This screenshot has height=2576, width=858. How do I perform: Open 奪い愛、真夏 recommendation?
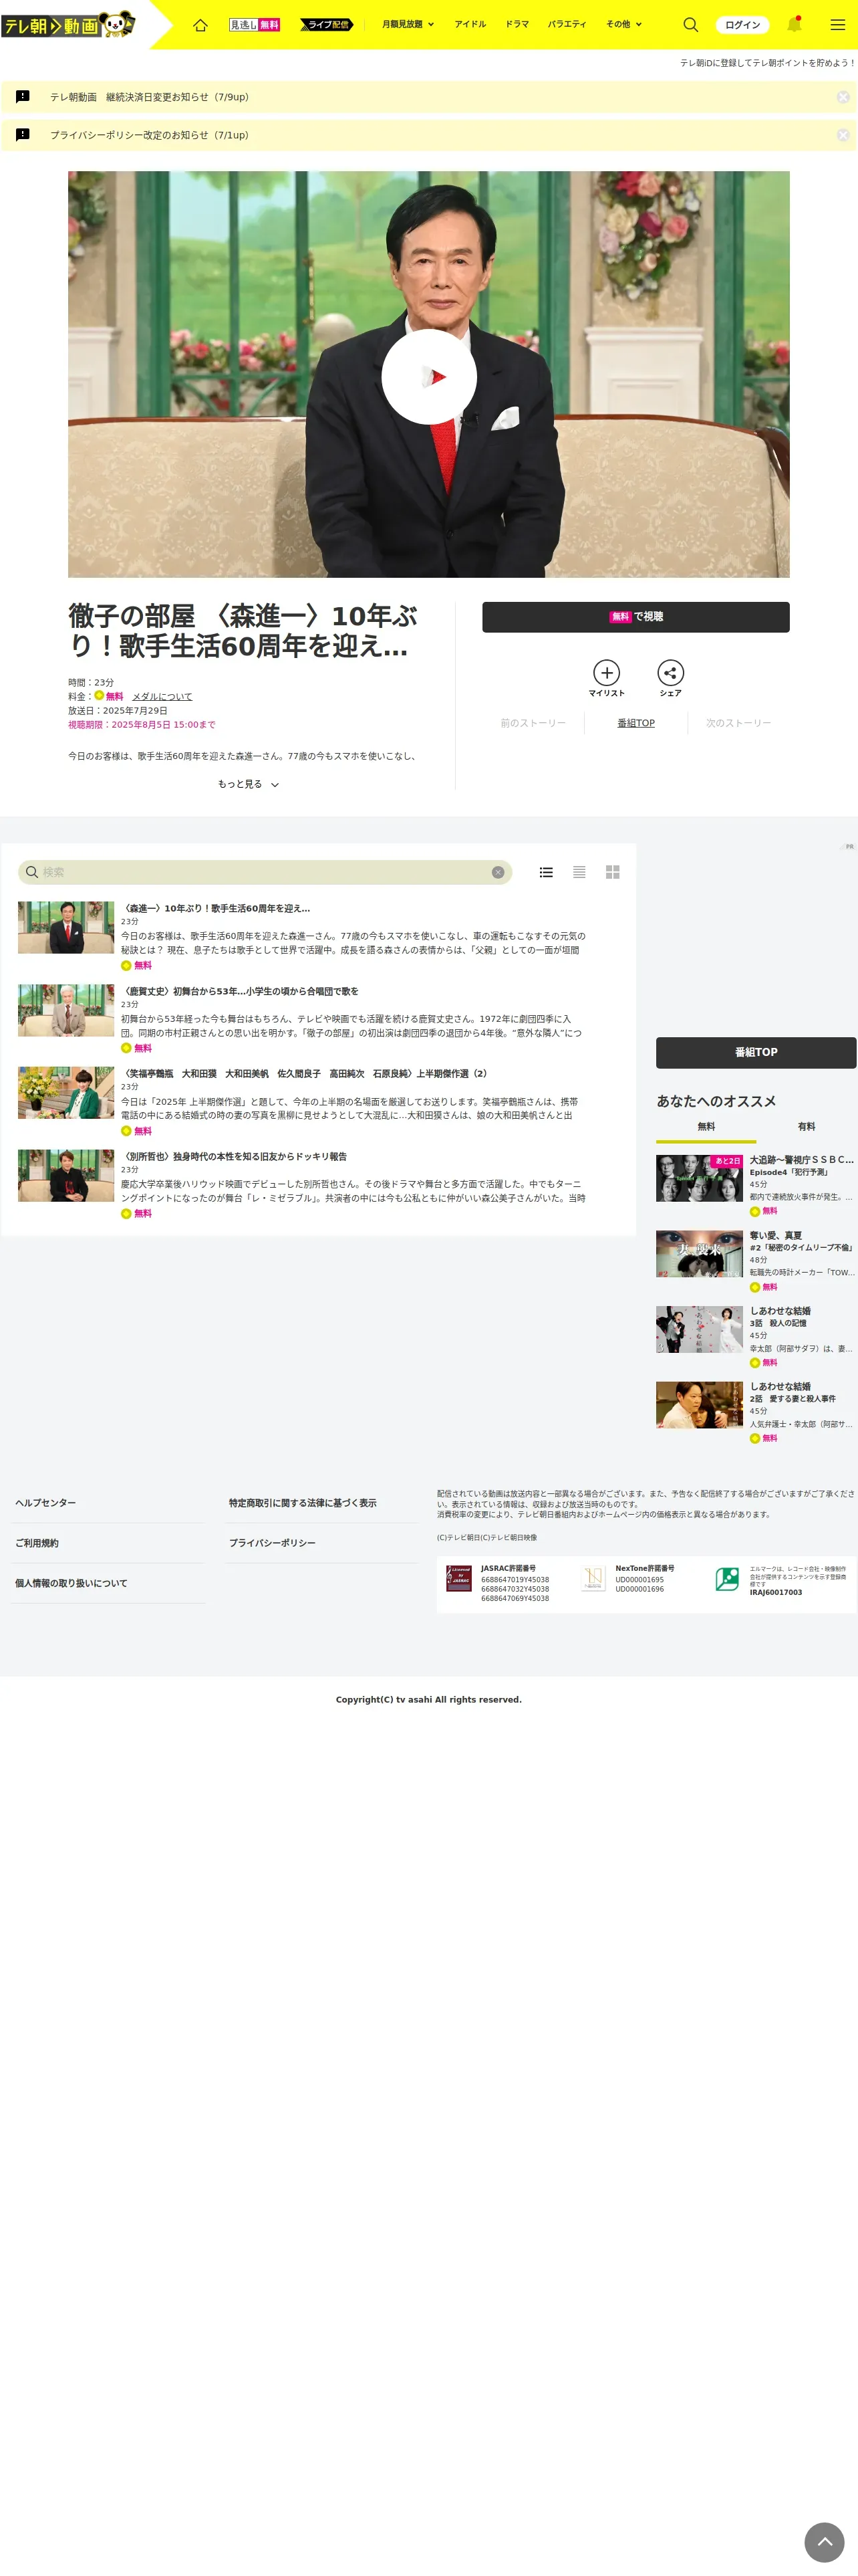coord(756,1261)
